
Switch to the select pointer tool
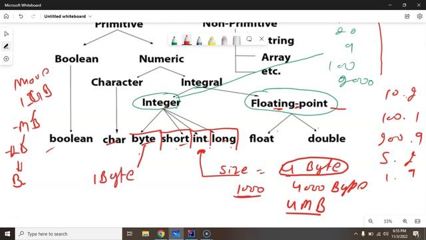(6, 34)
